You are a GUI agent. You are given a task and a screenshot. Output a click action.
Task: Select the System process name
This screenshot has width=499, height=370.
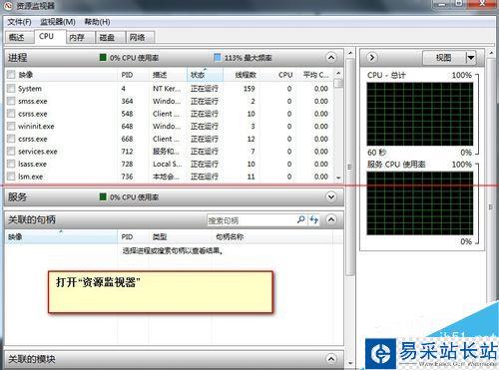pos(30,89)
